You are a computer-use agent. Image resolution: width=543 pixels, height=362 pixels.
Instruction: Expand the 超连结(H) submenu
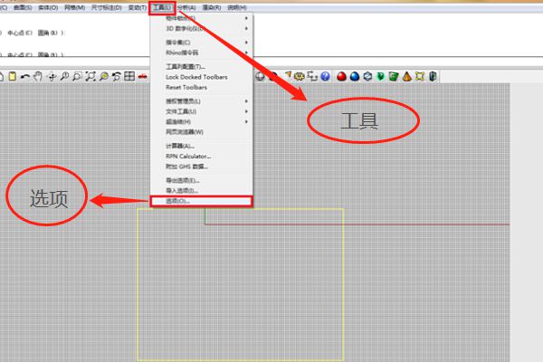point(201,121)
